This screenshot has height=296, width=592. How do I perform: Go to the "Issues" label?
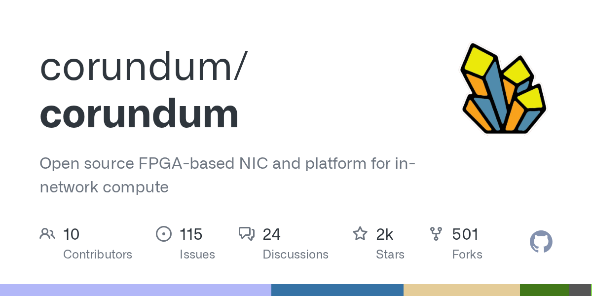click(197, 255)
